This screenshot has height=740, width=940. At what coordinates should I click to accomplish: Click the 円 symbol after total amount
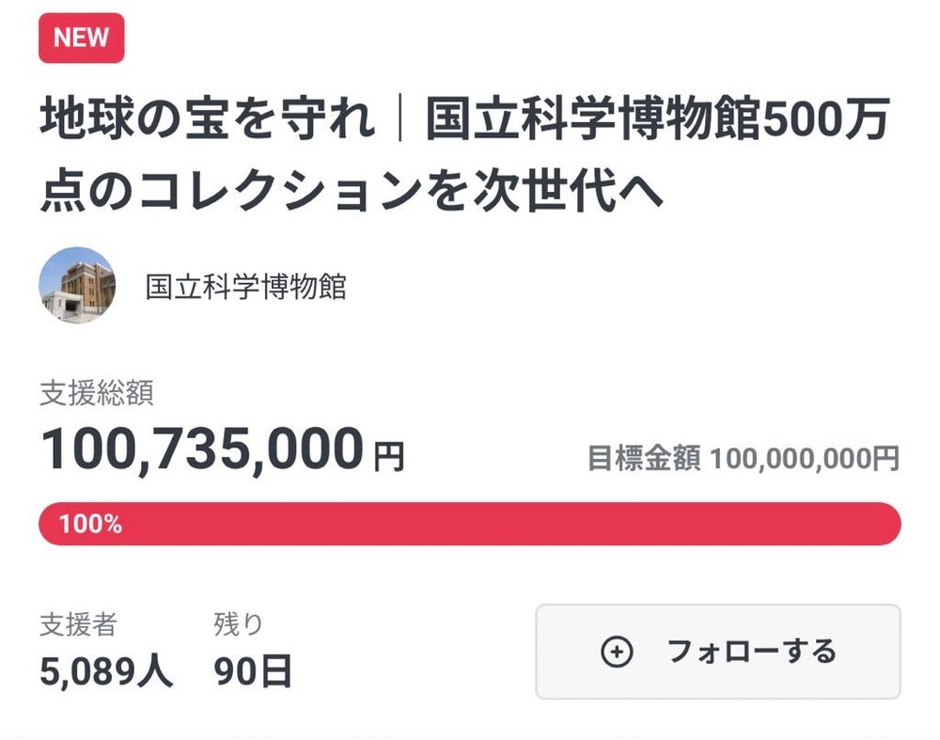tap(389, 457)
